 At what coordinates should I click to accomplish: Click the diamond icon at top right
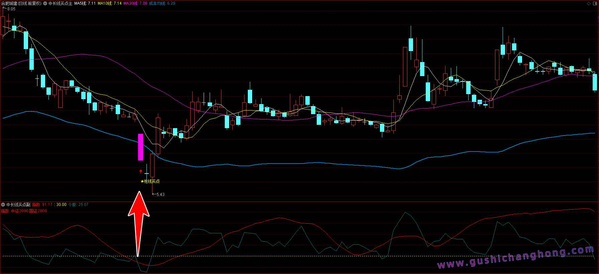coord(589,3)
